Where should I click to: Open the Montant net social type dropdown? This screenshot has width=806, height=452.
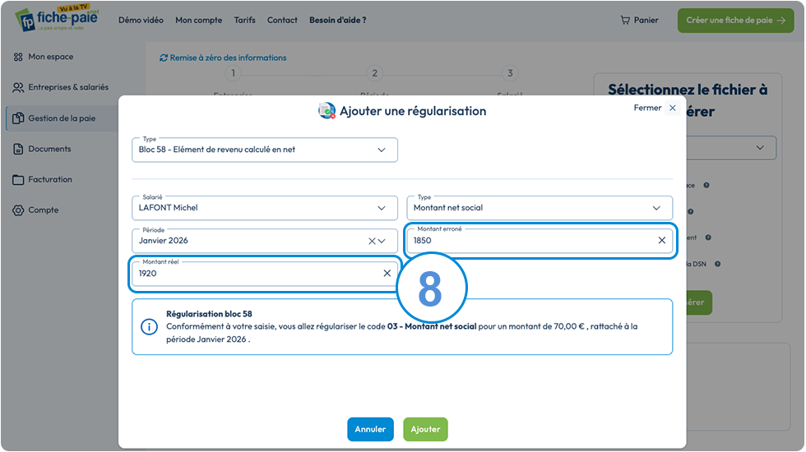(540, 208)
